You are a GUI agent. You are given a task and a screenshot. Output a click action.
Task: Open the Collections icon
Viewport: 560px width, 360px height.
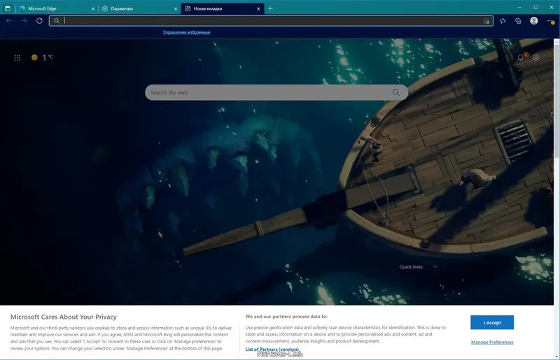coord(518,21)
